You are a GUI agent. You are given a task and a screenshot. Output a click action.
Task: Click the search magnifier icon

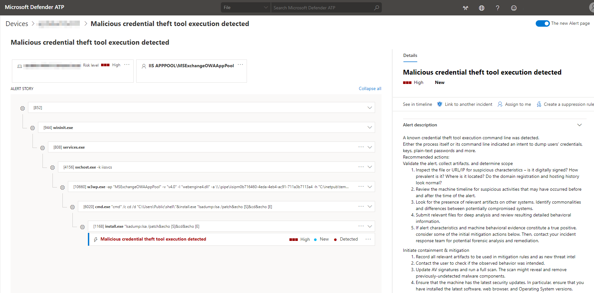376,7
